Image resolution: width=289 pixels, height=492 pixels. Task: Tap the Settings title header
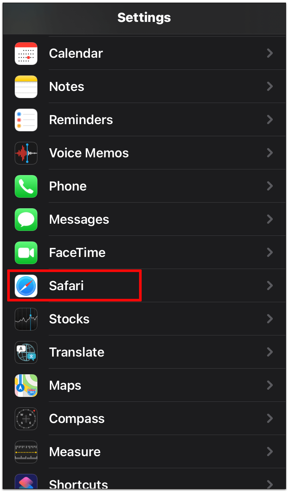point(144,17)
